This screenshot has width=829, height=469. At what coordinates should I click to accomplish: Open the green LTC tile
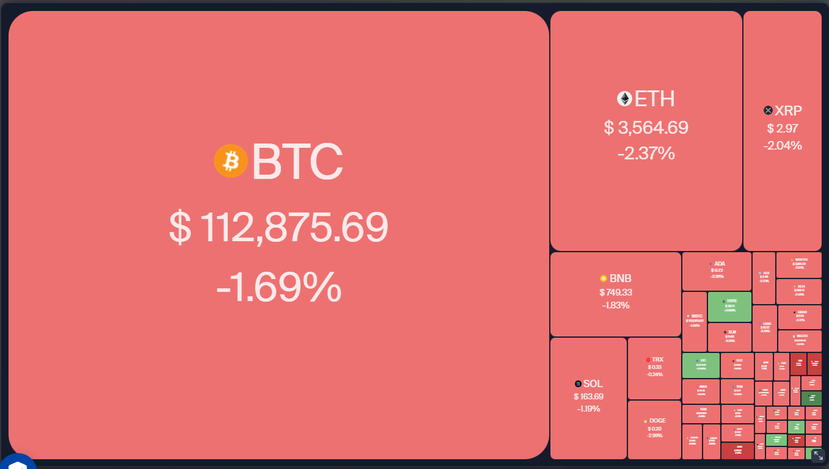click(x=701, y=365)
